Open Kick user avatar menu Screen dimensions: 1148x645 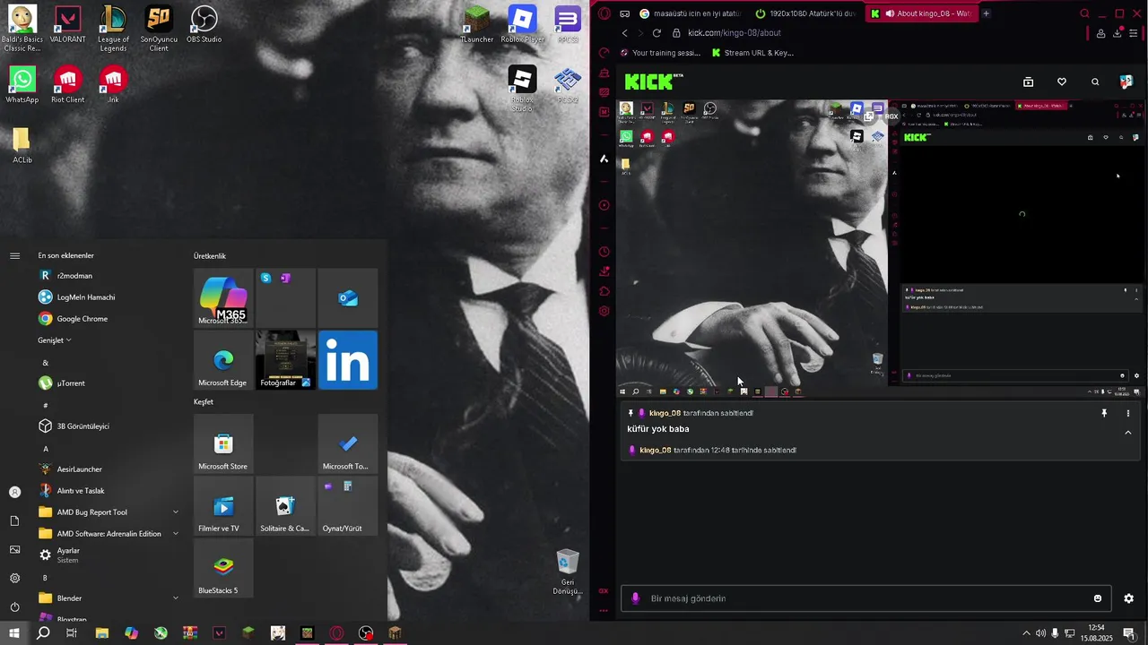pos(1126,82)
